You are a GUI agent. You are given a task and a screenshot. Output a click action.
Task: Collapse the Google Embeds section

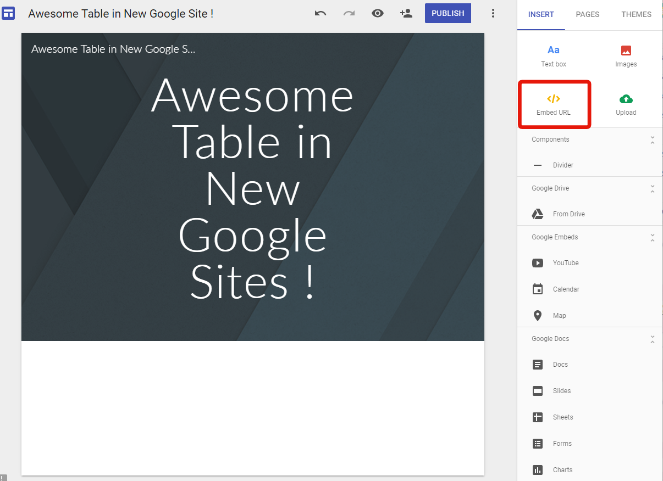(x=653, y=237)
